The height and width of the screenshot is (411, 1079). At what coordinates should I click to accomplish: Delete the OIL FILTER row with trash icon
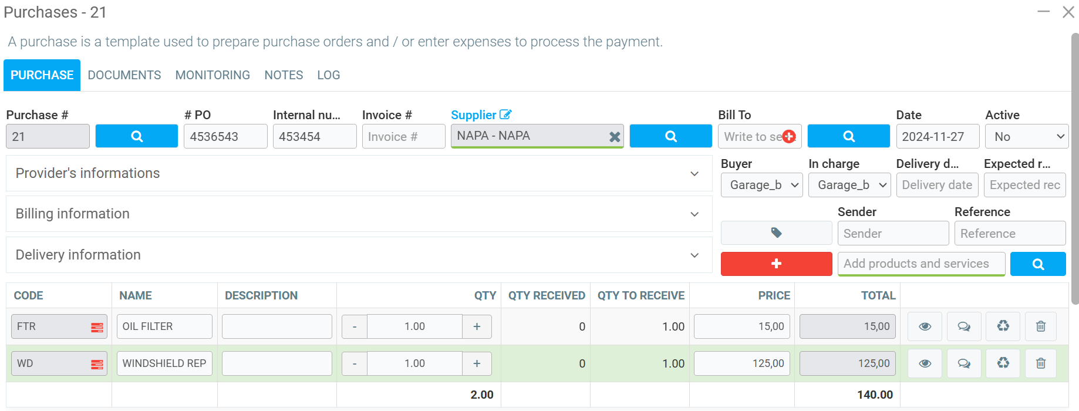(1040, 326)
